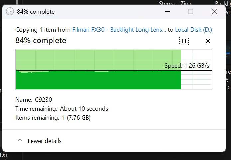This screenshot has width=231, height=160.
Task: Open the Local Disk (D:) destination link
Action: click(x=193, y=30)
